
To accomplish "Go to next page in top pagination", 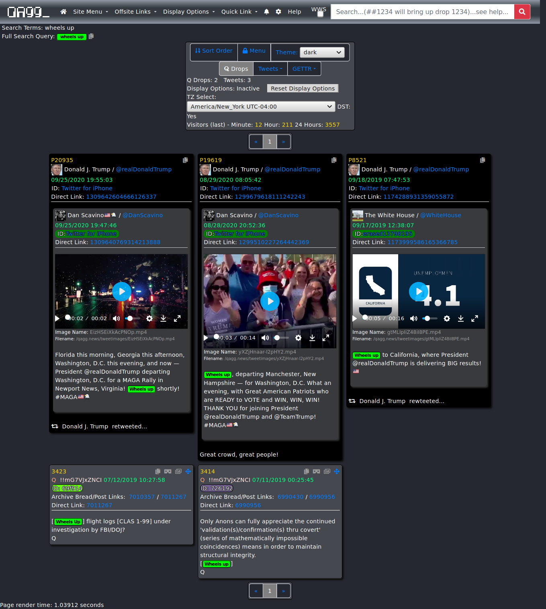I will coord(284,142).
